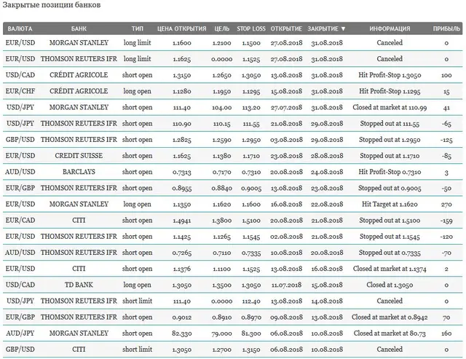The width and height of the screenshot is (466, 359).
Task: Sort by the ВАЛЮТА column header
Action: click(20, 29)
